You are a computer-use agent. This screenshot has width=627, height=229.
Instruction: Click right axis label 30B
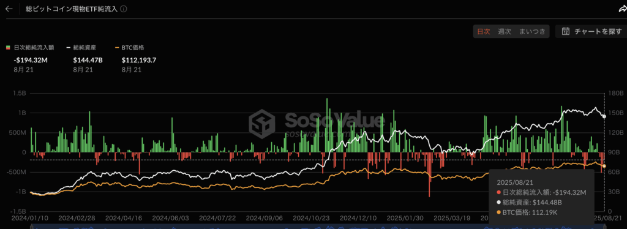[614, 192]
